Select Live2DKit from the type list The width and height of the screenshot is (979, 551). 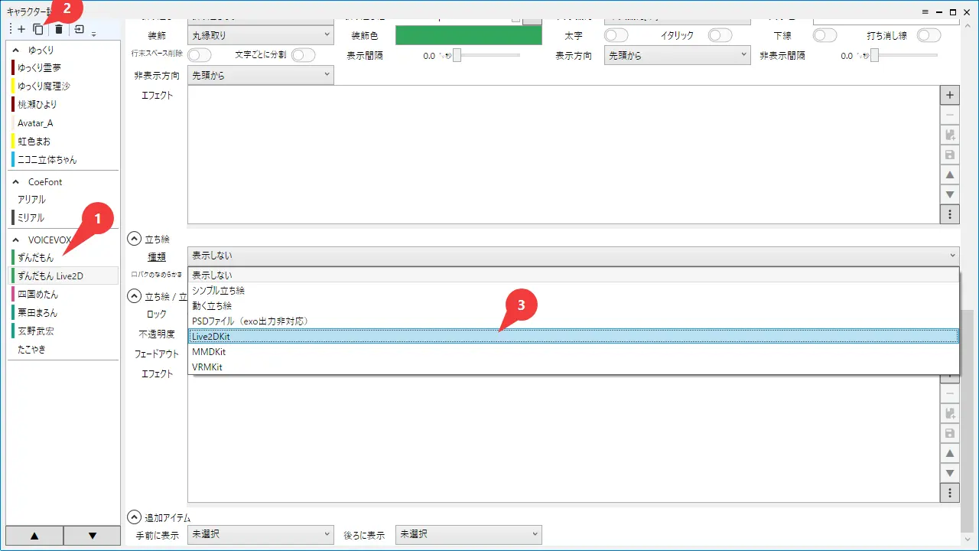574,336
